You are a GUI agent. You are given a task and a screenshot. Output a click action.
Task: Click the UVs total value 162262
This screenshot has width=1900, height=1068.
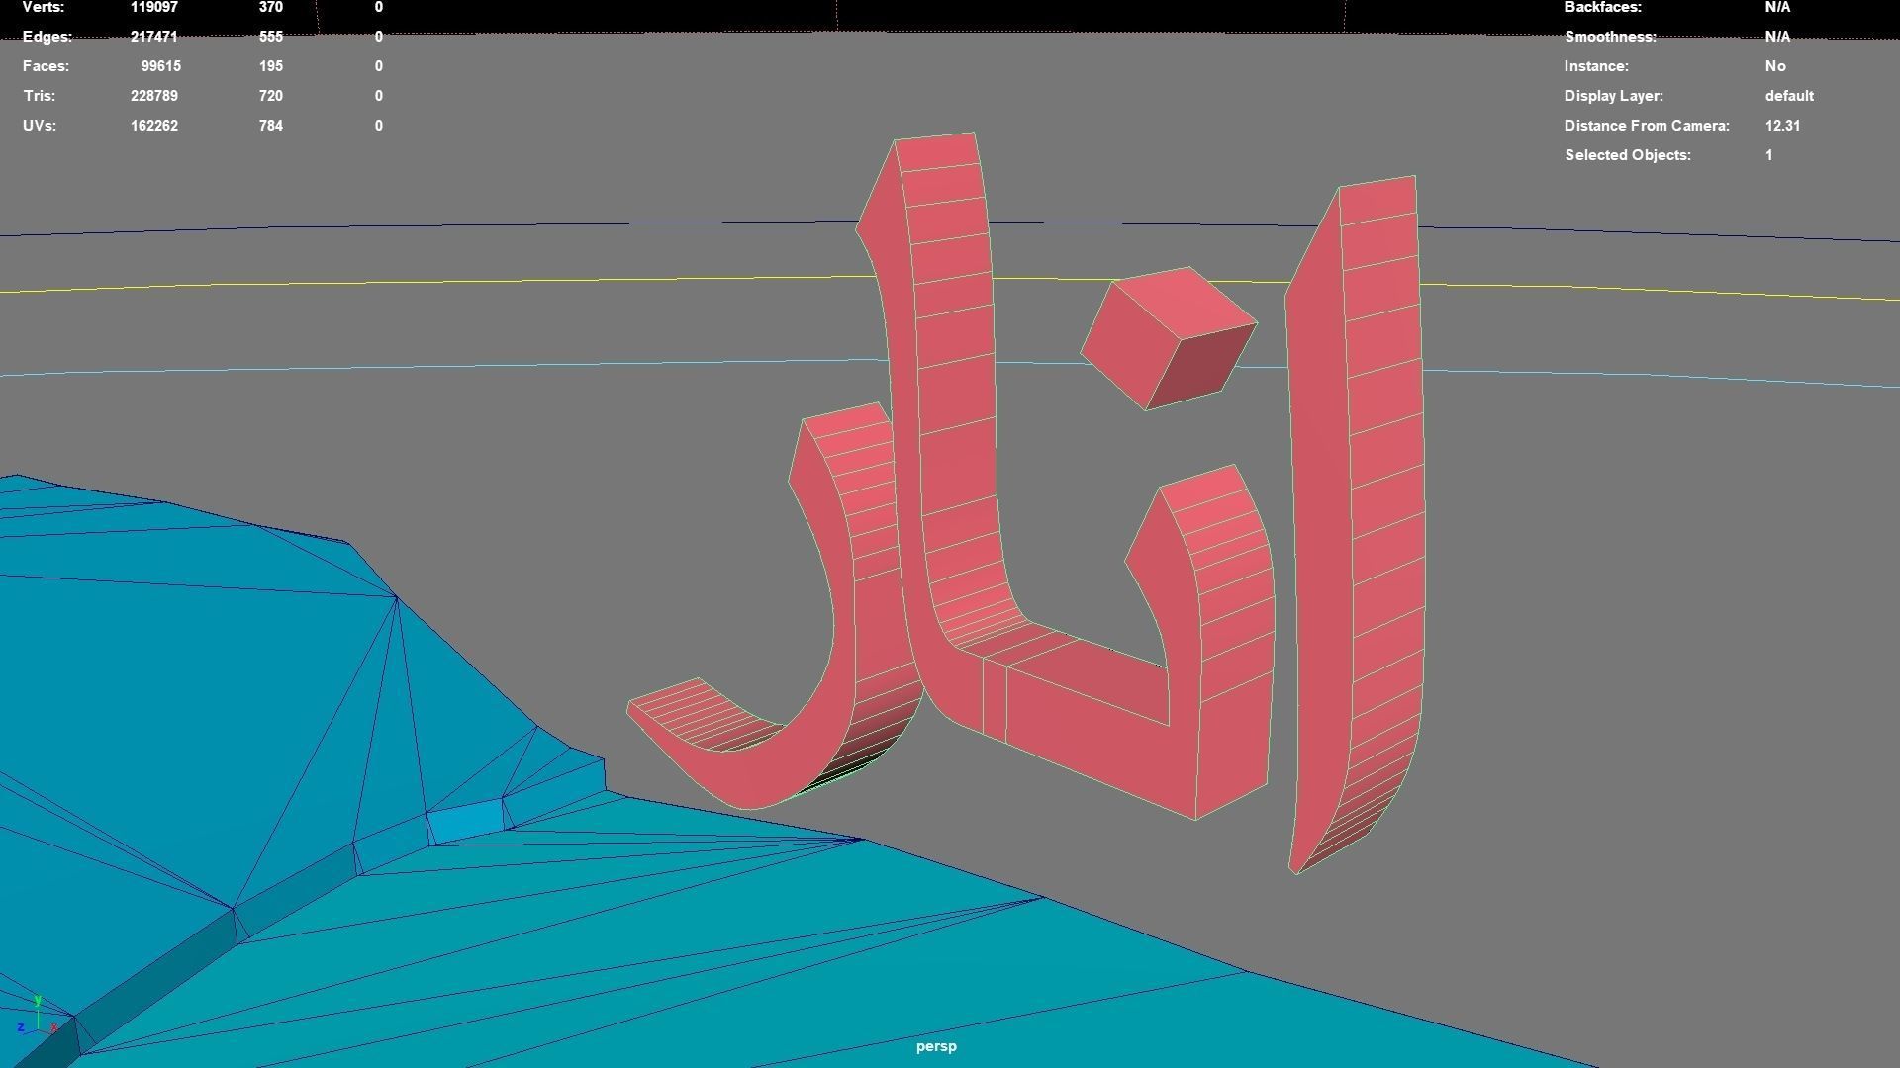click(154, 126)
